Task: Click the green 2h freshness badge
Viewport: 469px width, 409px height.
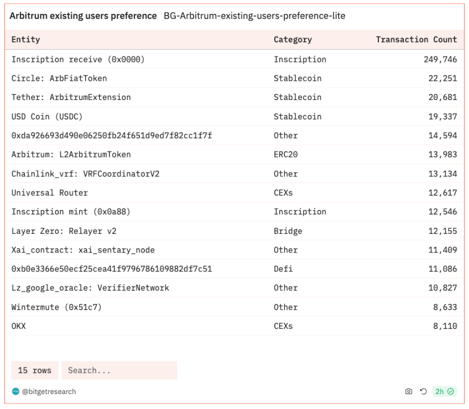Action: [445, 391]
